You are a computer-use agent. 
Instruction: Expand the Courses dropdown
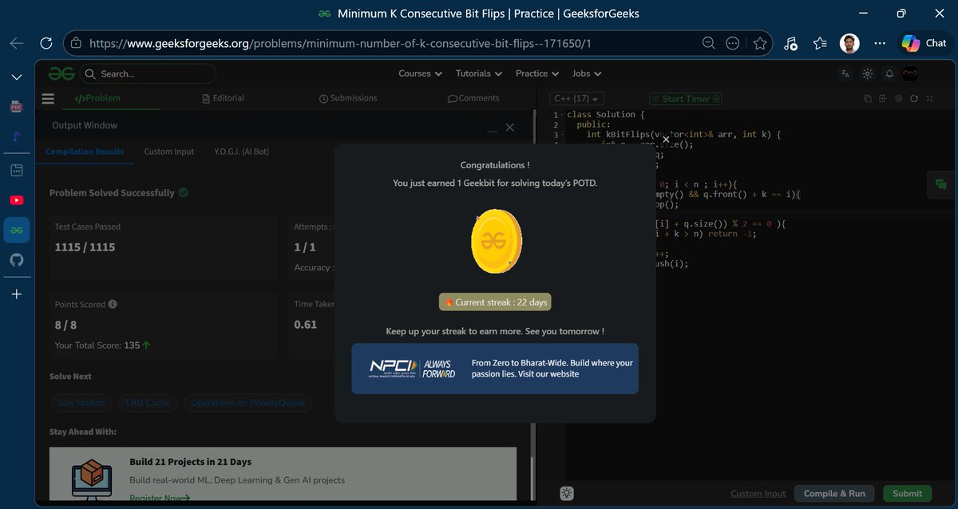point(420,73)
